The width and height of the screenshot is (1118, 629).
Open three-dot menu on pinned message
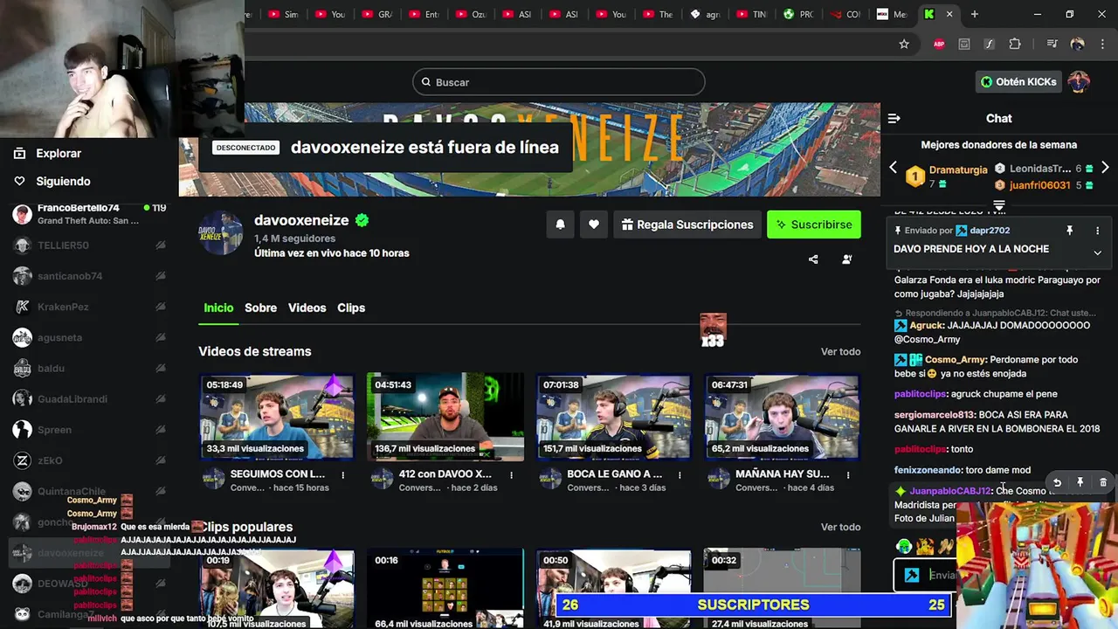point(1098,231)
